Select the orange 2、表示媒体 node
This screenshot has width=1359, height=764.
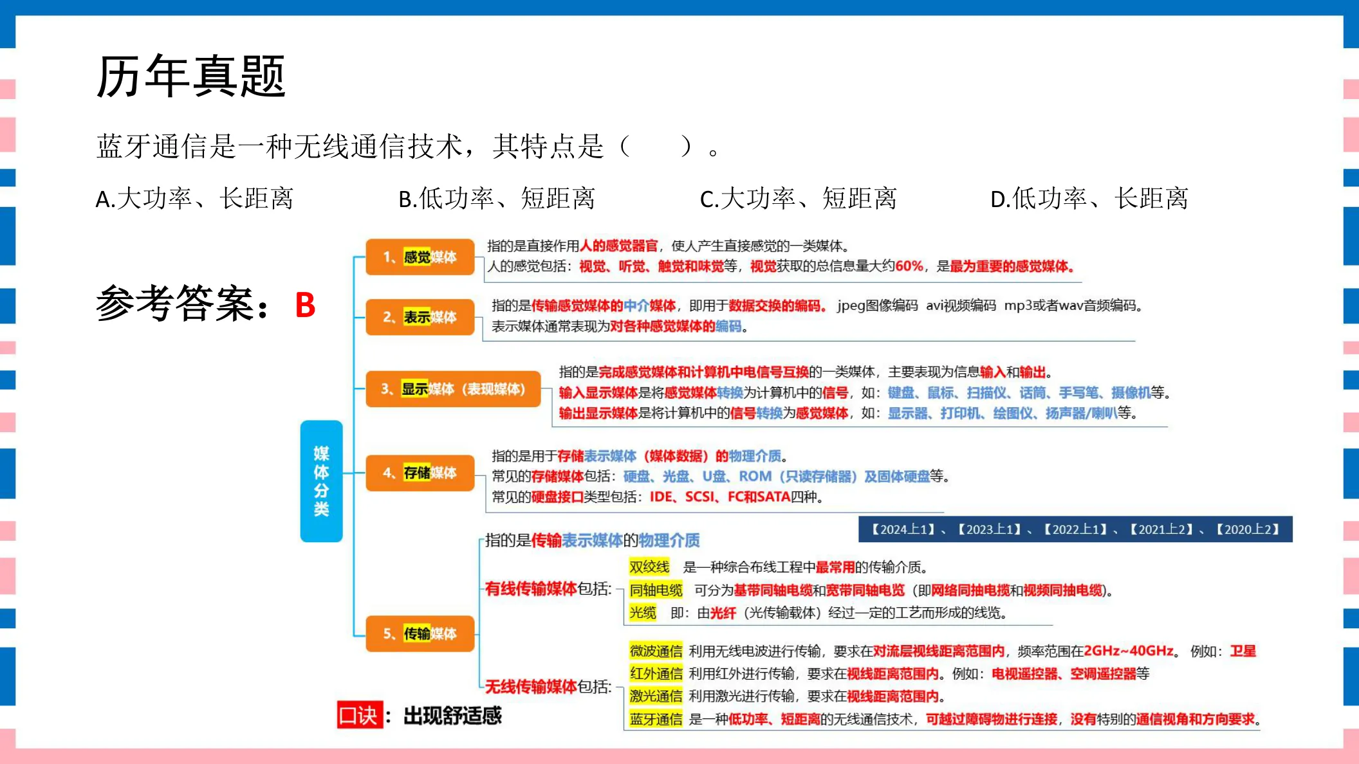[x=420, y=317]
